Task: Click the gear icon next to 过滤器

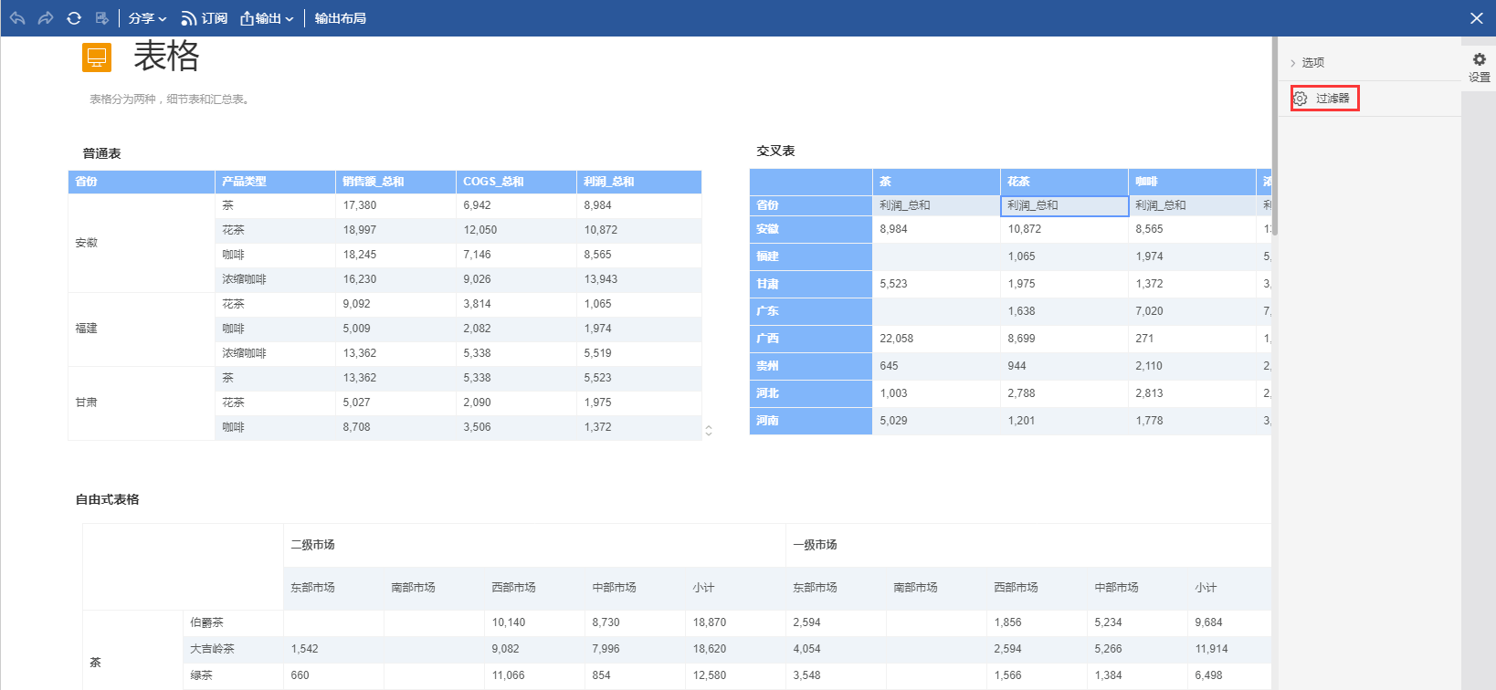Action: tap(1301, 99)
